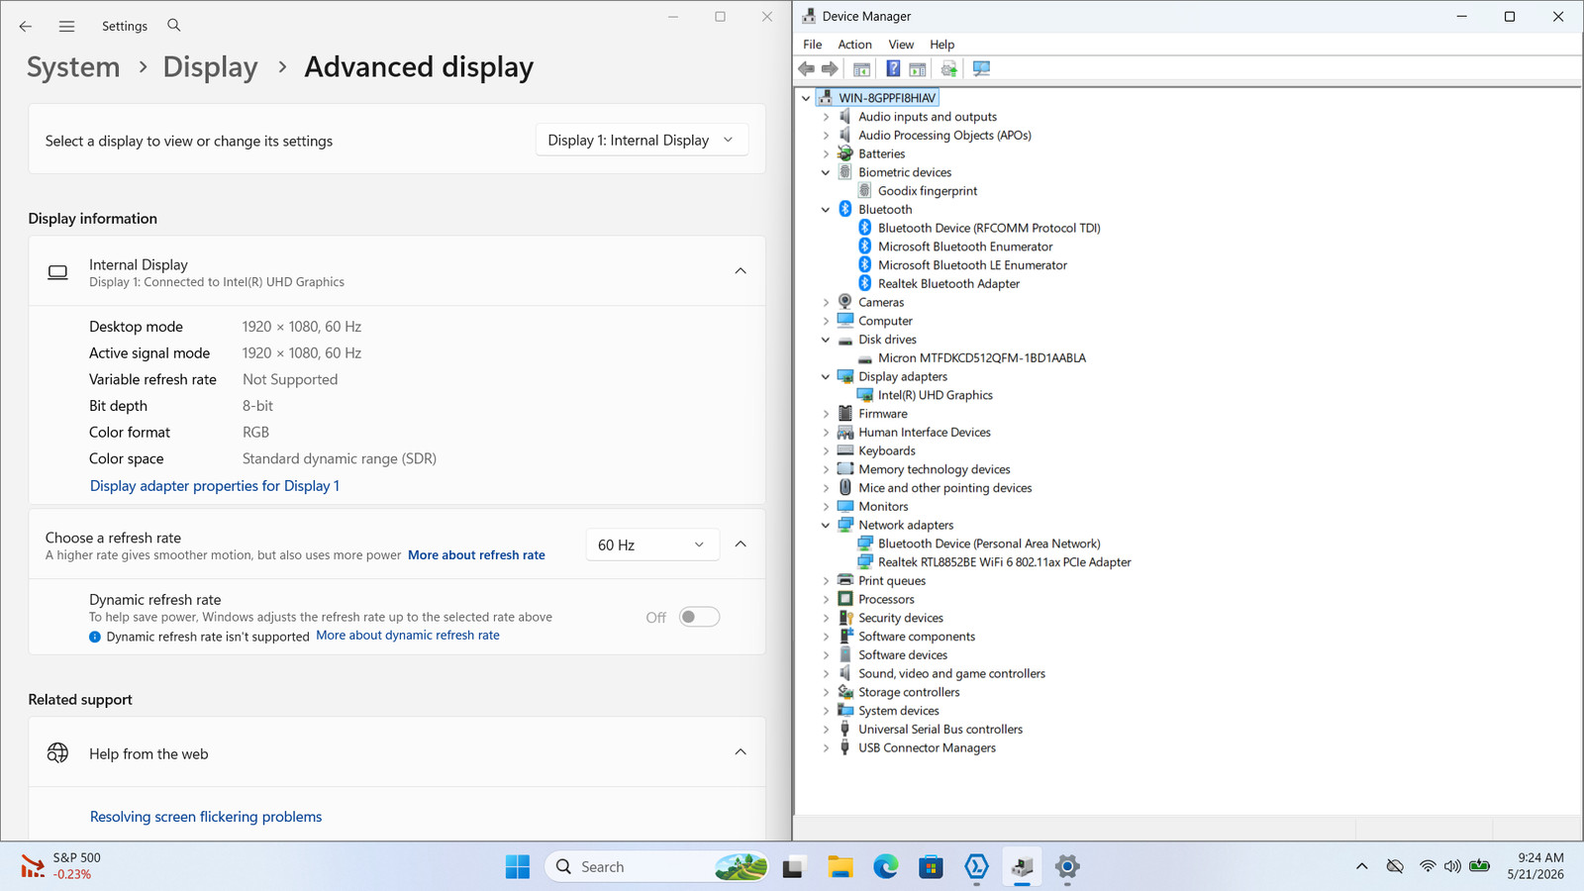Image resolution: width=1584 pixels, height=891 pixels.
Task: Expand Audio inputs and outputs node
Action: point(826,117)
